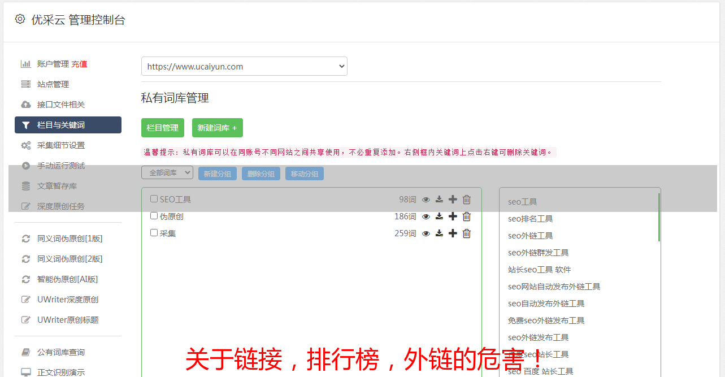
Task: View keywords of SEO工具 via eye icon
Action: point(426,200)
